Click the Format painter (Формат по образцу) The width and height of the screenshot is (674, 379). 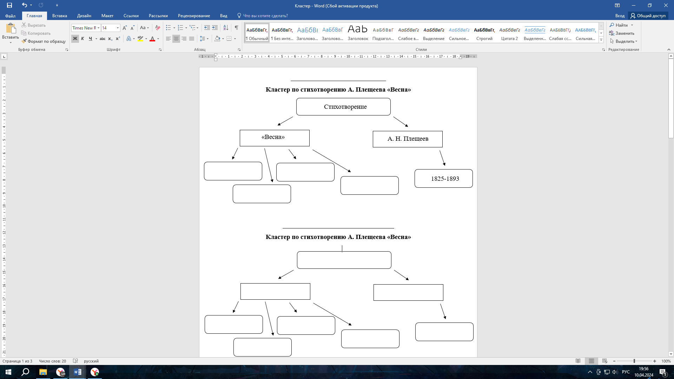(x=44, y=41)
